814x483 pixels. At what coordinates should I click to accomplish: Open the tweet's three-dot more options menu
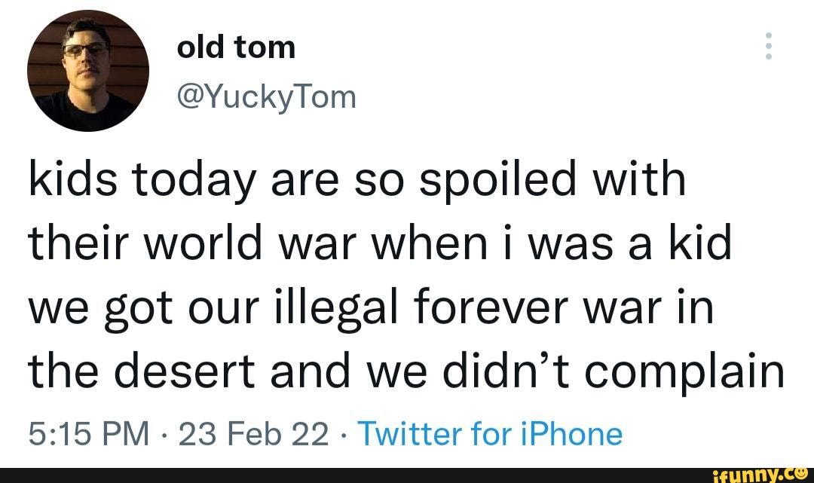[769, 47]
